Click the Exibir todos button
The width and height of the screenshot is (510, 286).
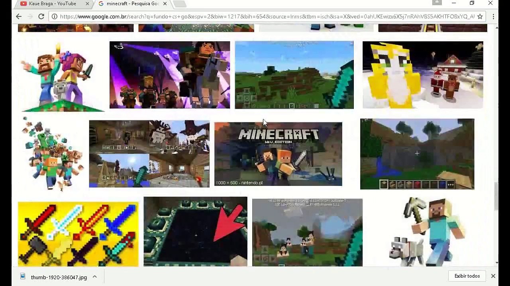tap(467, 276)
